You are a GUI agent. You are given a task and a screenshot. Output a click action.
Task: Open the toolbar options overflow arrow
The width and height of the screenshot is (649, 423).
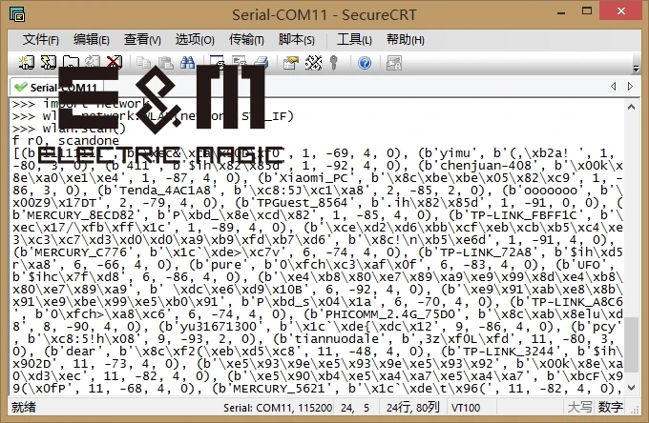click(x=637, y=69)
